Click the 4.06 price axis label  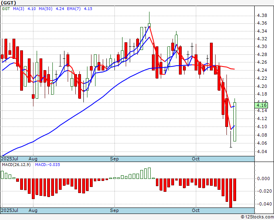(262, 143)
